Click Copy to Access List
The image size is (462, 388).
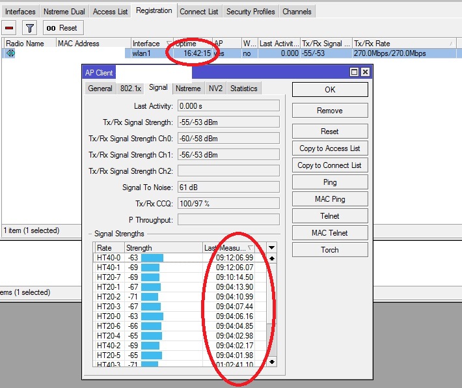pyautogui.click(x=330, y=148)
